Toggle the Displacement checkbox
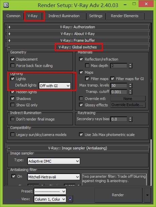The width and height of the screenshot is (156, 207). pyautogui.click(x=12, y=59)
